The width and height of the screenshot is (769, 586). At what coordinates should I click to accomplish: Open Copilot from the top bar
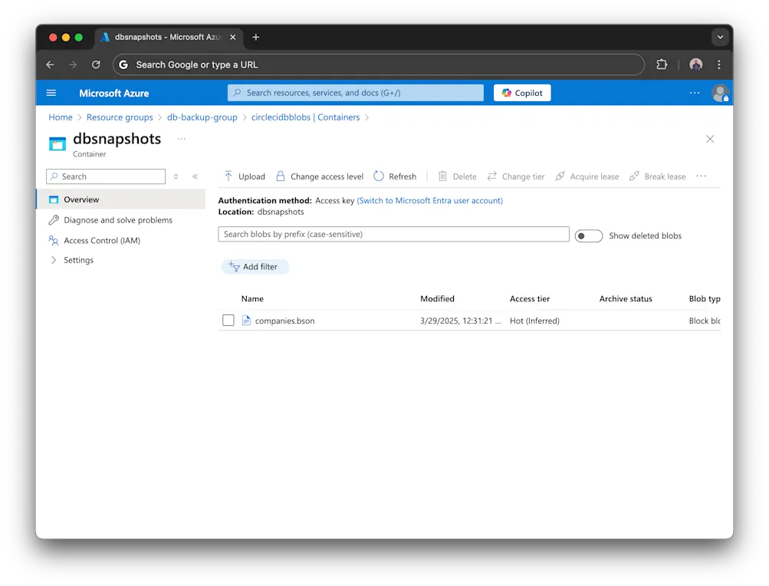(521, 92)
